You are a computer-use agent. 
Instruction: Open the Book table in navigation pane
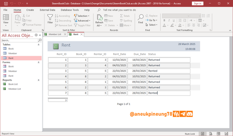coord(11,48)
